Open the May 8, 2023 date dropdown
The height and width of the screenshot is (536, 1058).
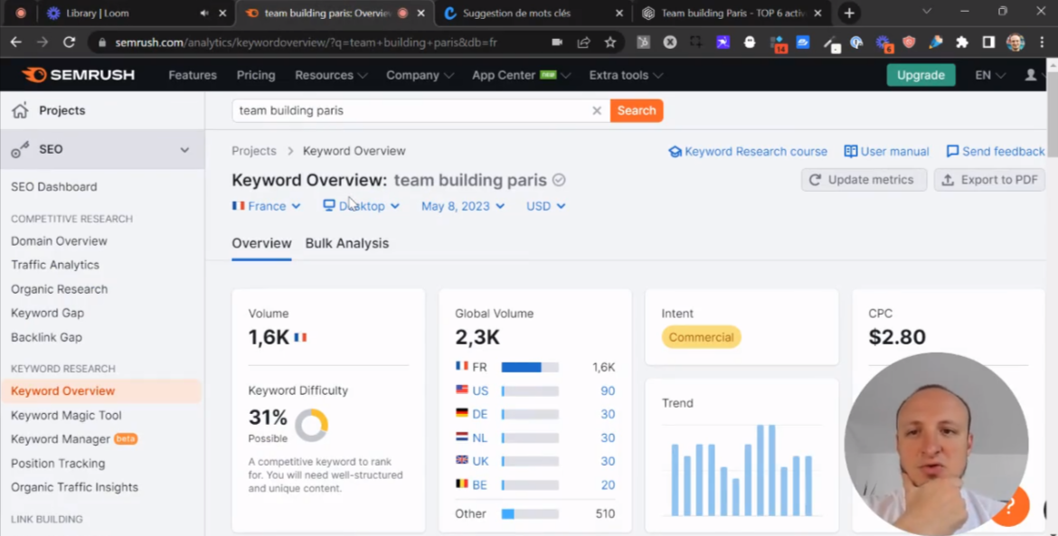click(x=462, y=206)
